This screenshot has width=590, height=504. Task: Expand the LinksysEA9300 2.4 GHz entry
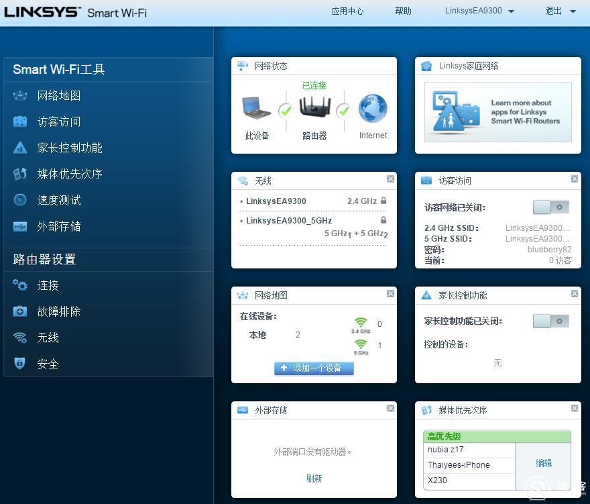point(275,201)
